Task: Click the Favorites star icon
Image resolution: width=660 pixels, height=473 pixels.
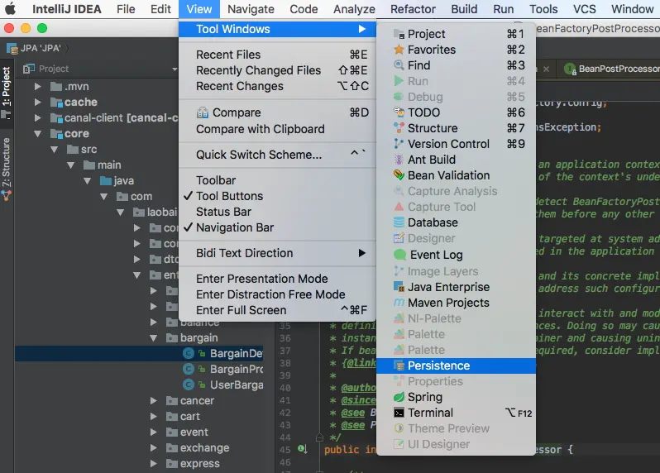Action: coord(399,50)
